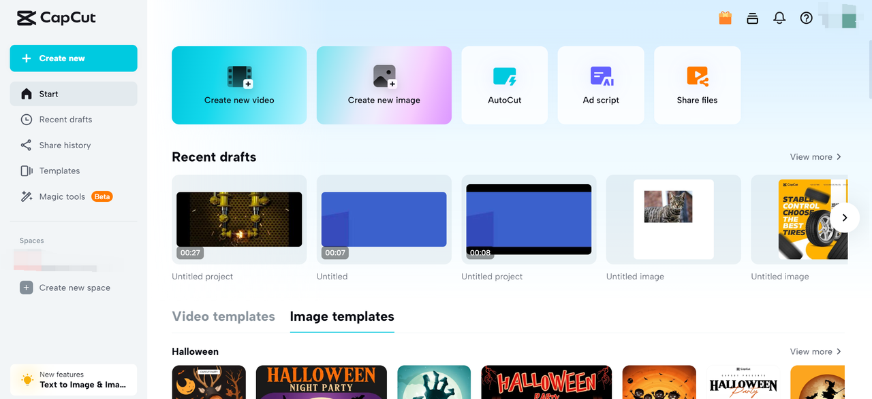
Task: Open the 00:07 Untitled draft
Action: [x=384, y=220]
